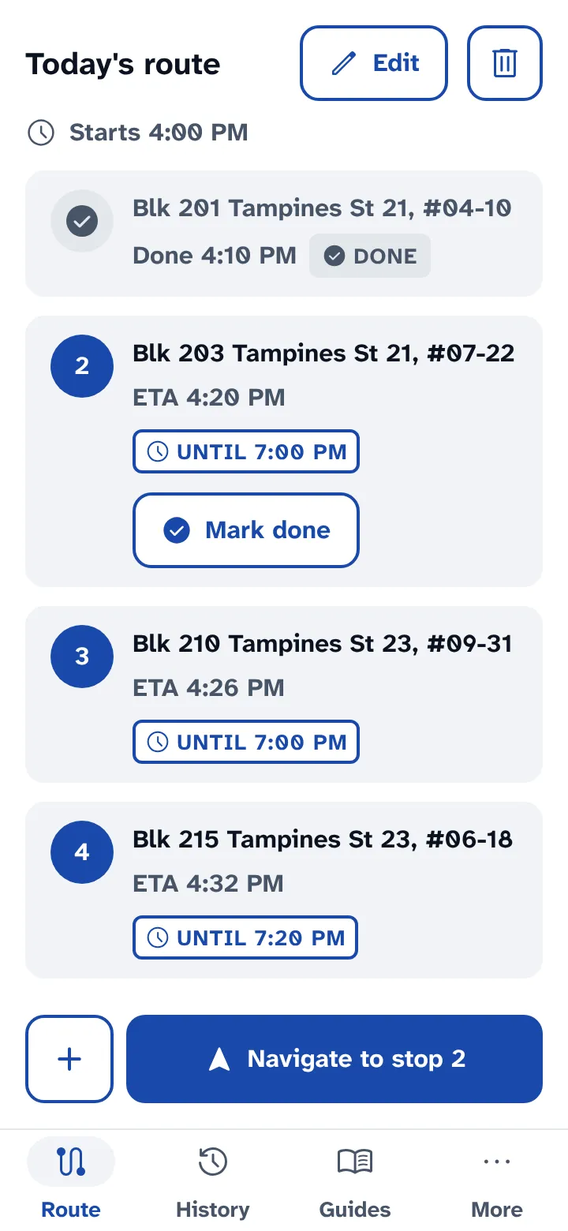Viewport: 568px width, 1231px height.
Task: Tap the Route icon in bottom navigation
Action: pyautogui.click(x=71, y=1162)
